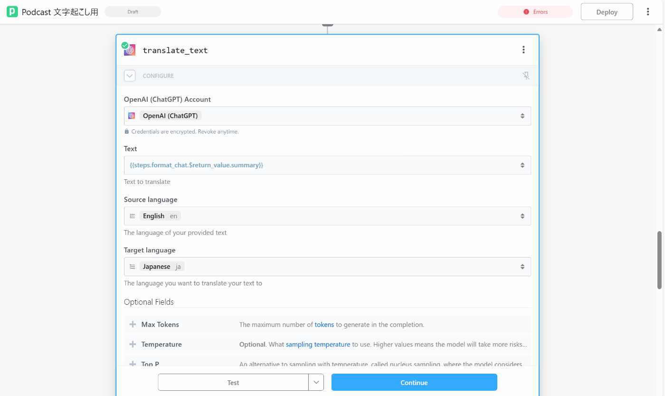Open the Test button dropdown arrow
Image resolution: width=665 pixels, height=396 pixels.
tap(316, 382)
